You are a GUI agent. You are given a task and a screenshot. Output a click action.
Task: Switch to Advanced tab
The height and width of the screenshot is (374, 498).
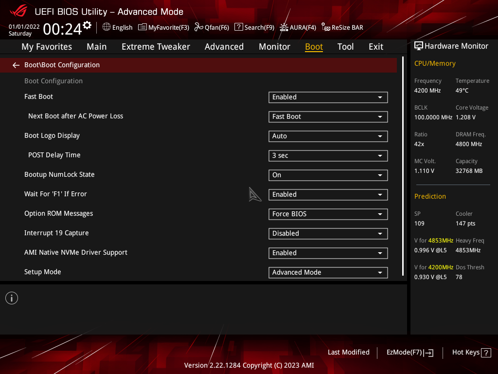point(224,47)
